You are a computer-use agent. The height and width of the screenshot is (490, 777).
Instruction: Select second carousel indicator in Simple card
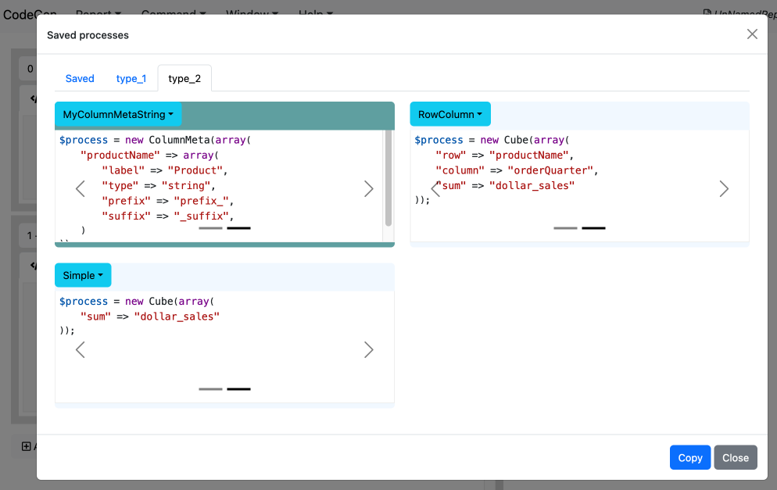[x=239, y=389]
